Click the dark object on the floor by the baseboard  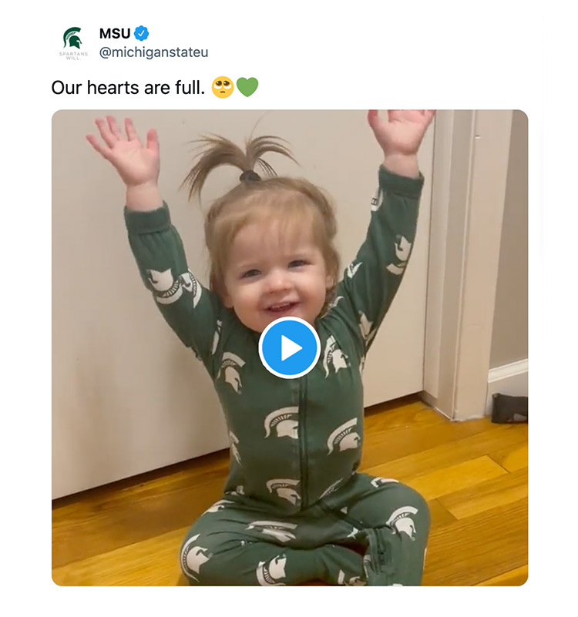click(509, 407)
